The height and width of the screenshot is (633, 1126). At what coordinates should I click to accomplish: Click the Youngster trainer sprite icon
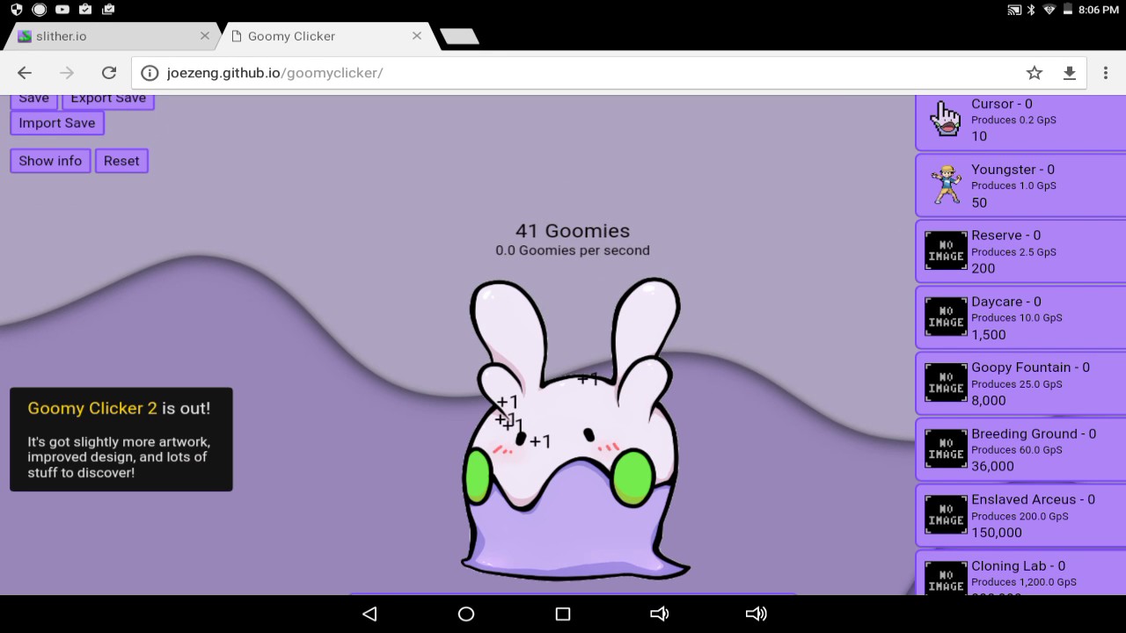click(x=947, y=185)
